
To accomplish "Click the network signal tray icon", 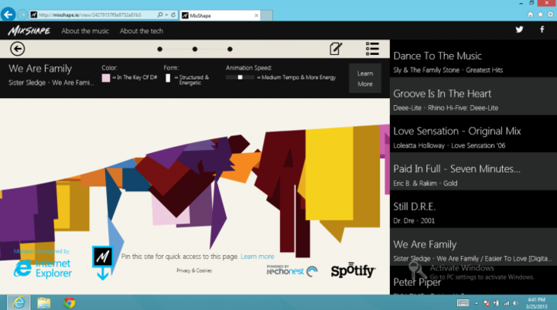I will pos(506,303).
